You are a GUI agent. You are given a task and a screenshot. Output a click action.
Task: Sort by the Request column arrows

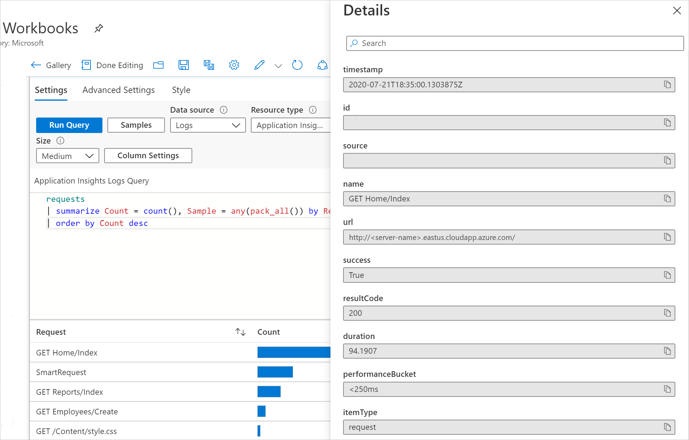tap(240, 332)
